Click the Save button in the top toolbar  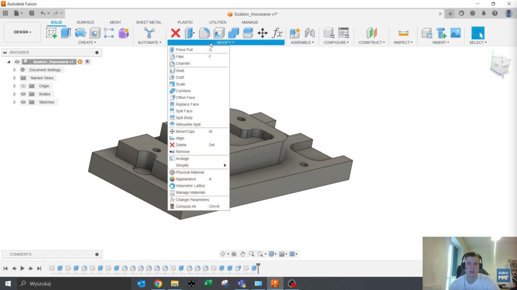click(x=31, y=13)
